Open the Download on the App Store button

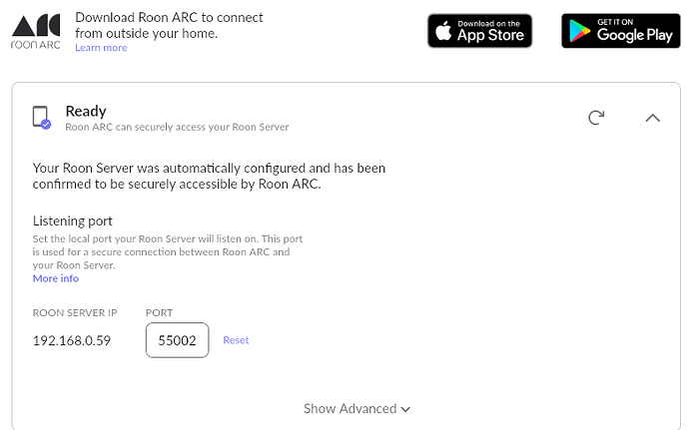coord(480,31)
